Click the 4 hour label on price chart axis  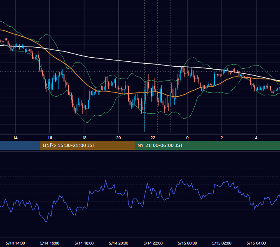(256, 138)
